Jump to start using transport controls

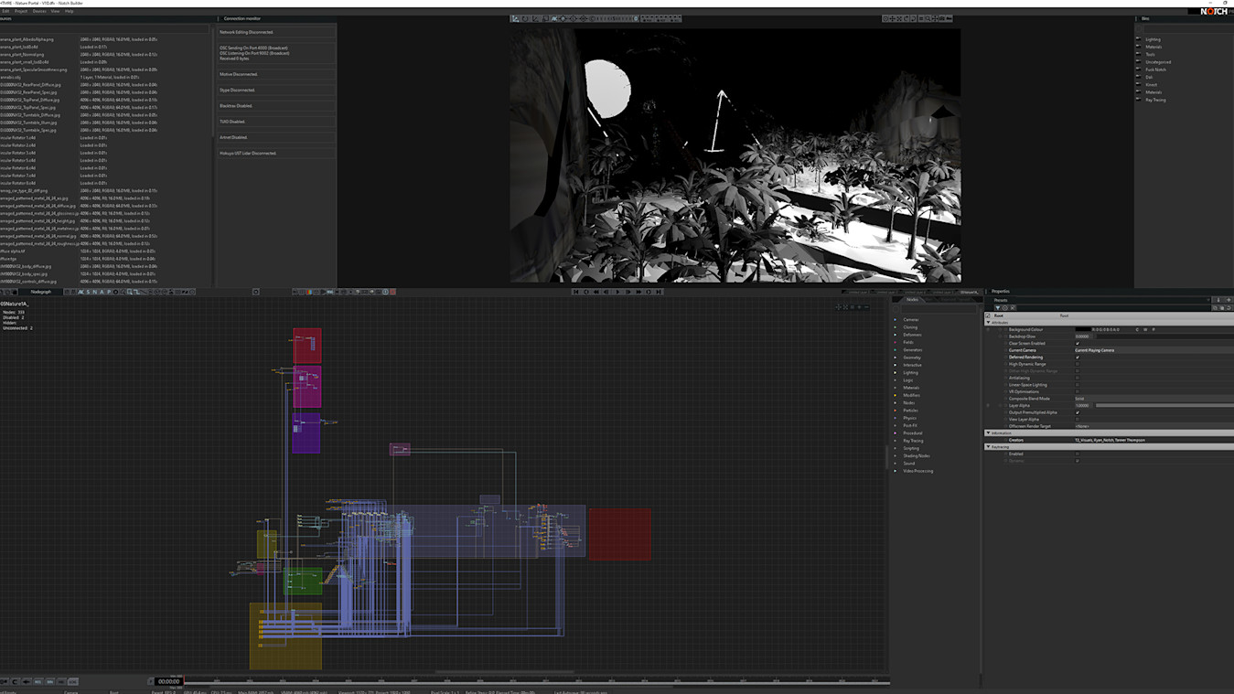click(575, 292)
